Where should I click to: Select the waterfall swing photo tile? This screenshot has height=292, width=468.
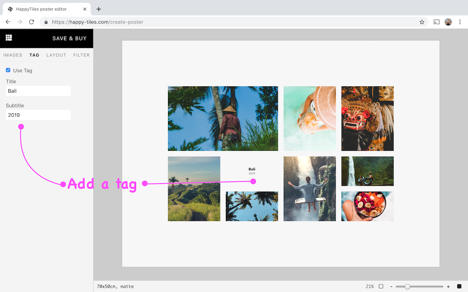(x=310, y=189)
